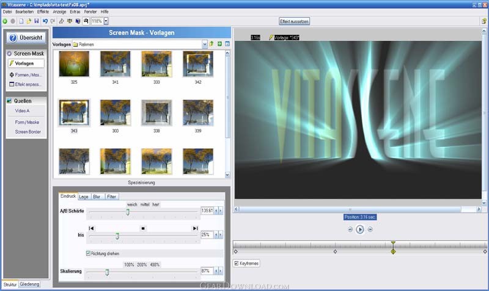Open the Hilfe menu
Image resolution: width=489 pixels, height=291 pixels.
105,12
